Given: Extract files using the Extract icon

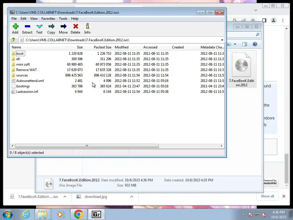Looking at the screenshot, I should point(27,29).
